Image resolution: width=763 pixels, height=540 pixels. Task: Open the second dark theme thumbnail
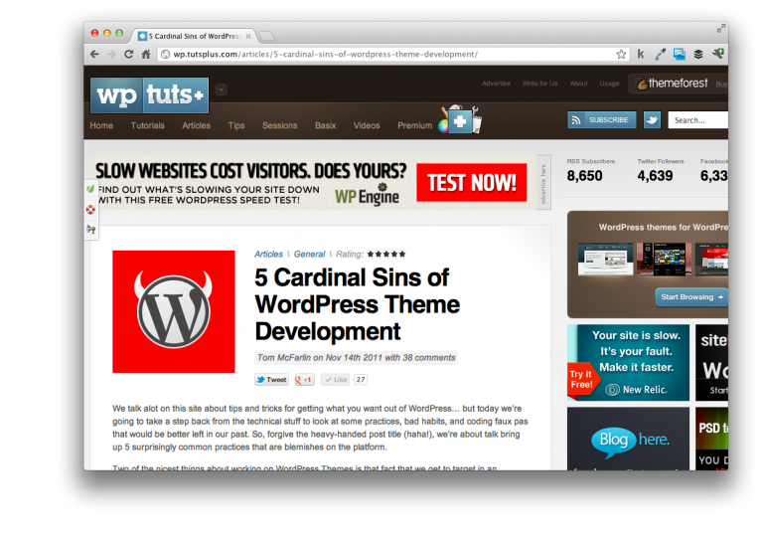[x=664, y=260]
